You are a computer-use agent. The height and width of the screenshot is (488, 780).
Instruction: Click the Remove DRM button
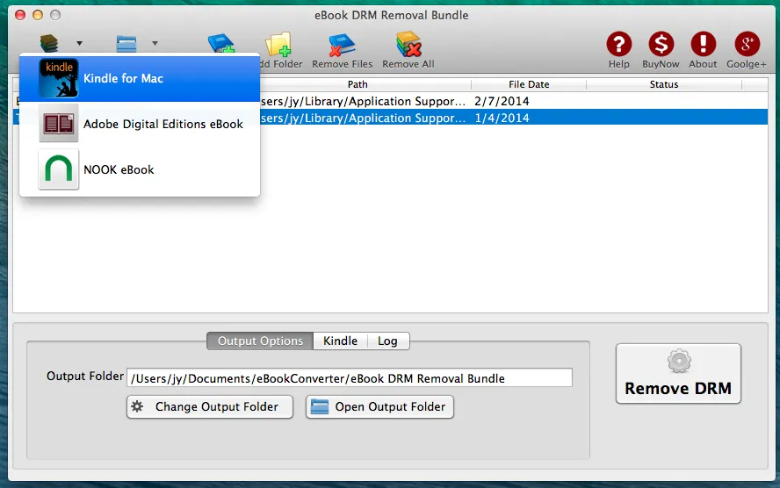pos(678,374)
